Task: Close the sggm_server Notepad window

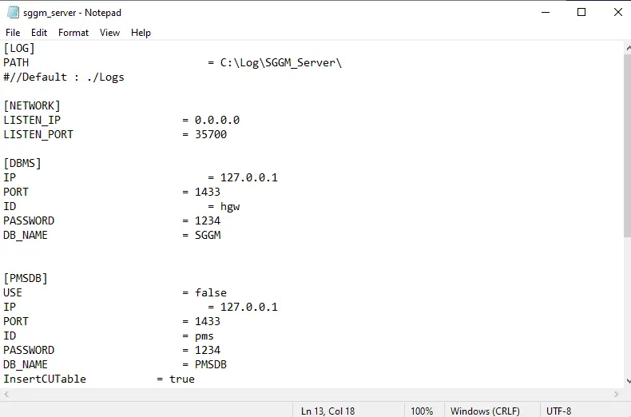Action: click(618, 13)
